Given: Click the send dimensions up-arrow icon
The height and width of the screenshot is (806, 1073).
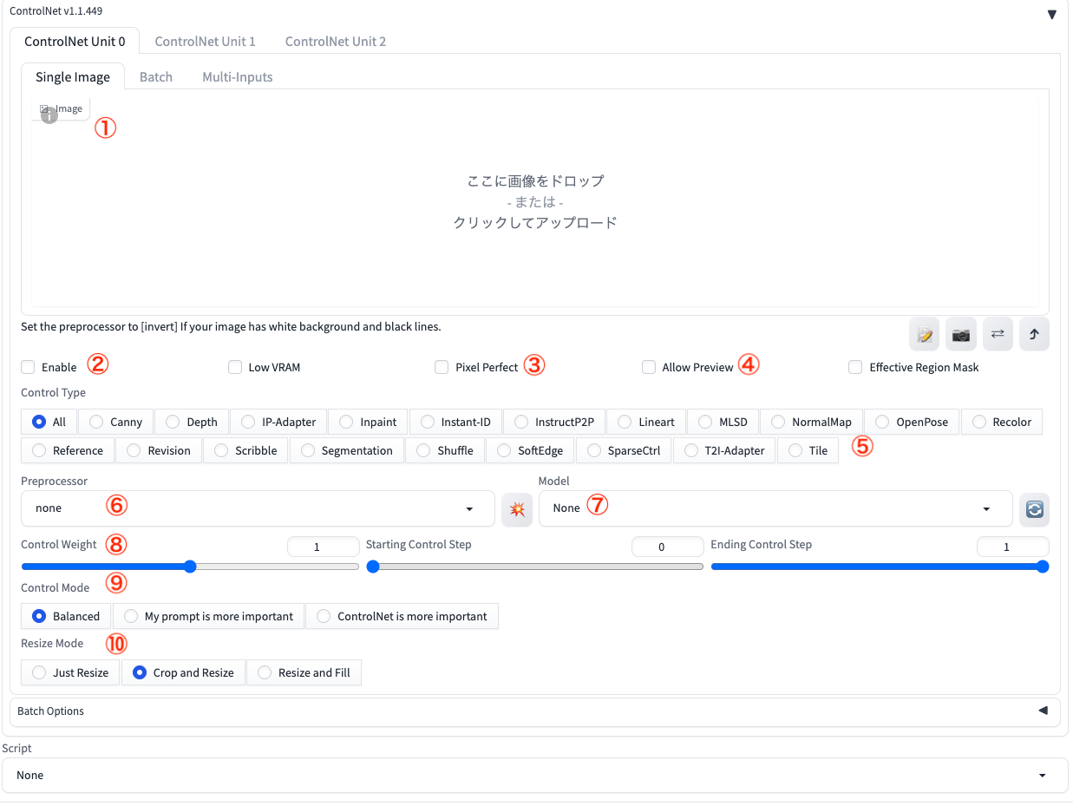Looking at the screenshot, I should (x=1034, y=334).
